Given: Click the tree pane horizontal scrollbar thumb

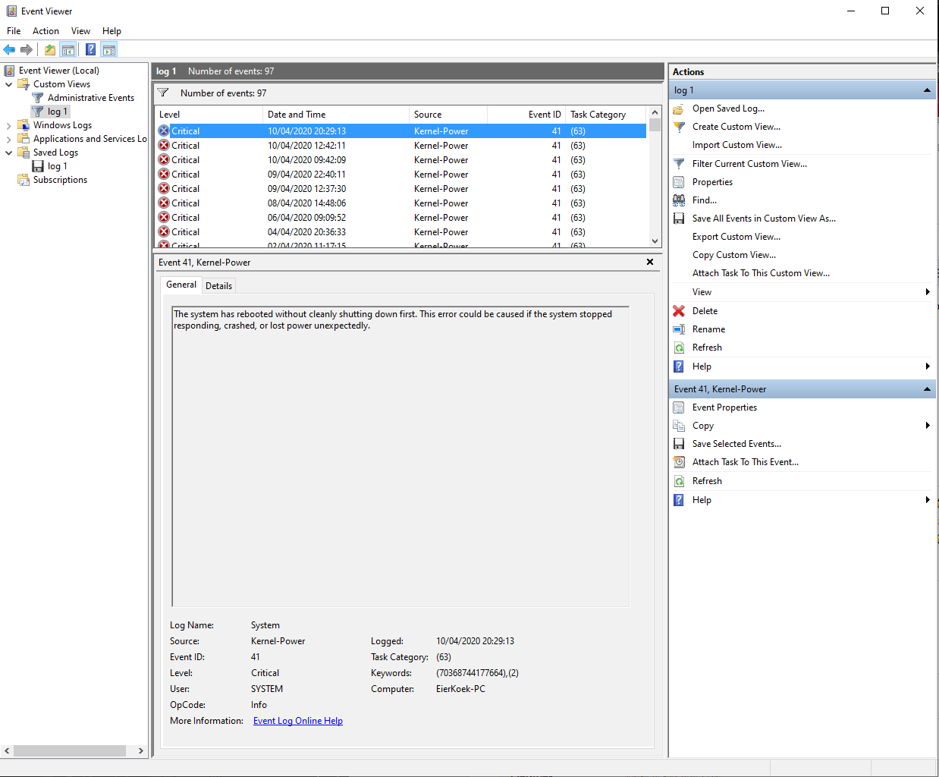Looking at the screenshot, I should click(x=70, y=750).
